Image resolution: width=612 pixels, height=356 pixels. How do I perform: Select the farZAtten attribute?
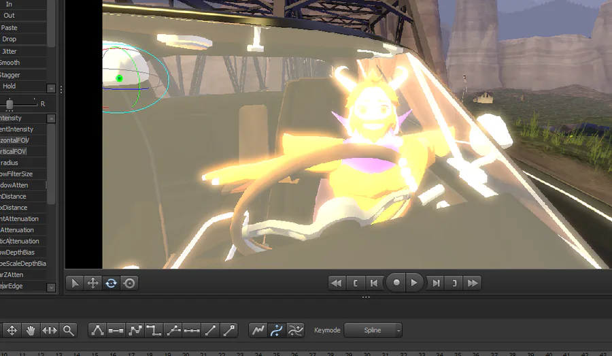23,275
